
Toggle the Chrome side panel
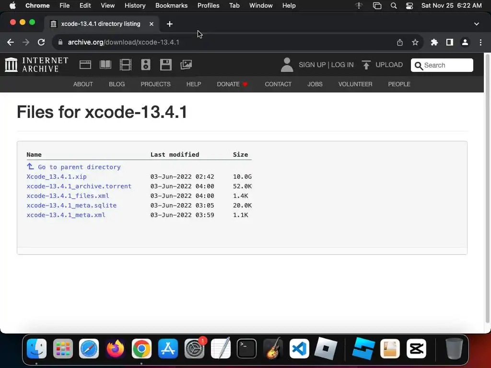450,42
